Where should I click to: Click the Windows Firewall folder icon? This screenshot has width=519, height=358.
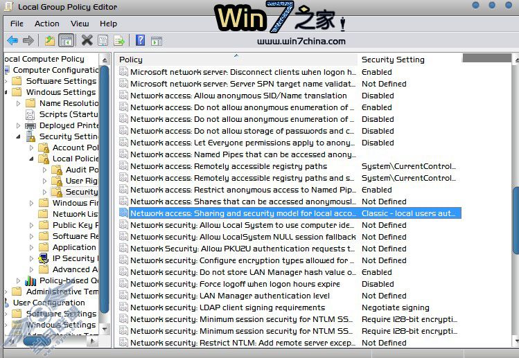[44, 203]
